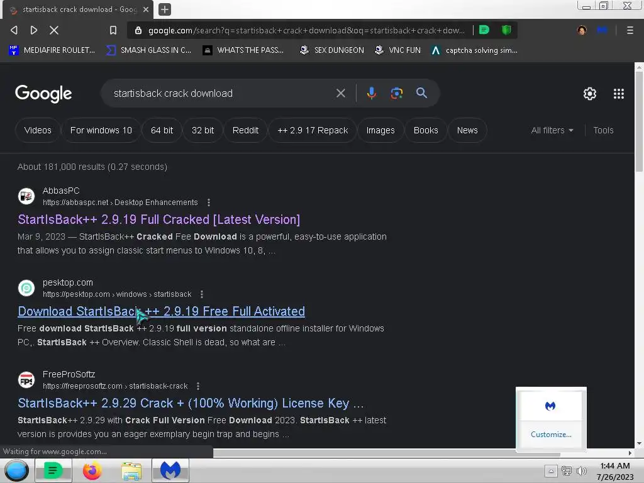Go to Google home via the logo
This screenshot has height=483, width=644.
point(43,94)
